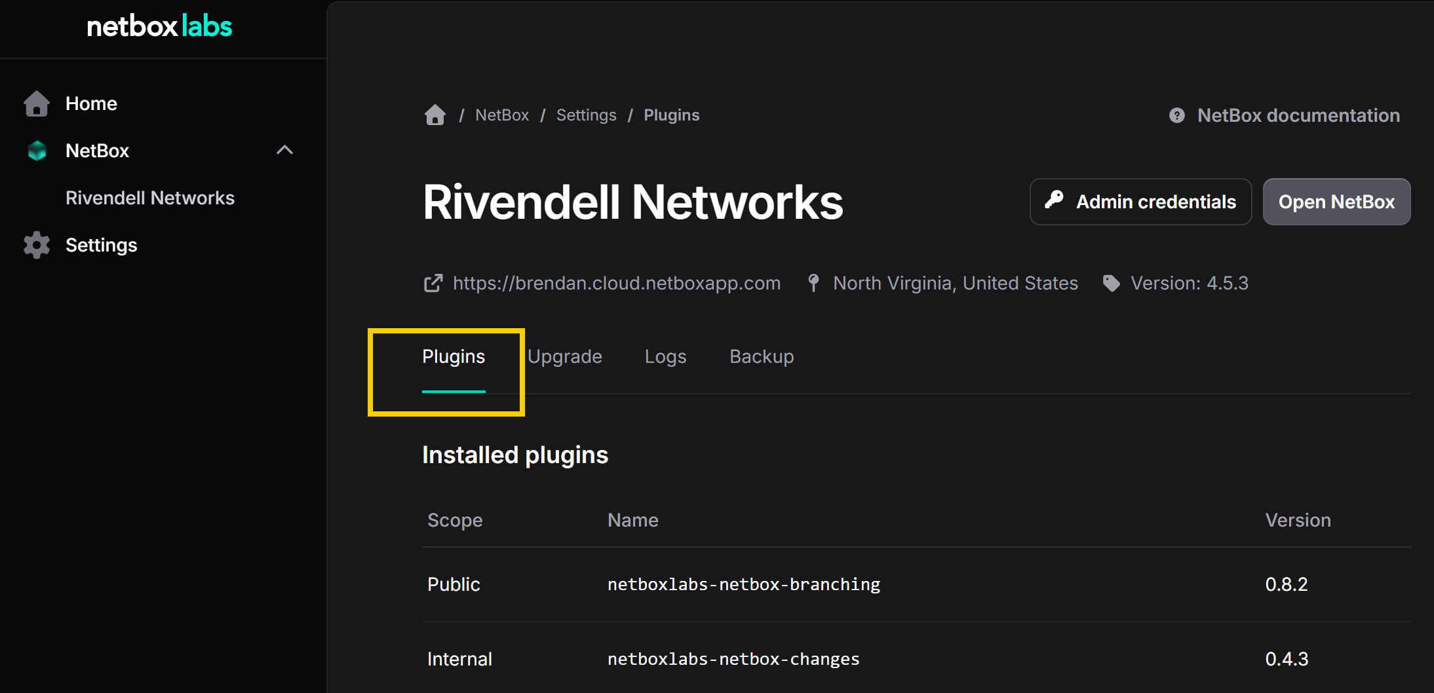Click the location pin icon near North Virginia

pyautogui.click(x=813, y=282)
